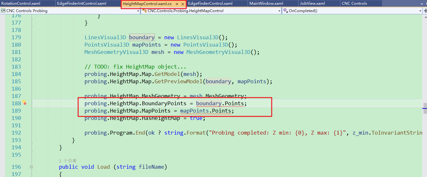
Task: Pin the HeightMapControl.xaml.cs tab
Action: (x=177, y=4)
